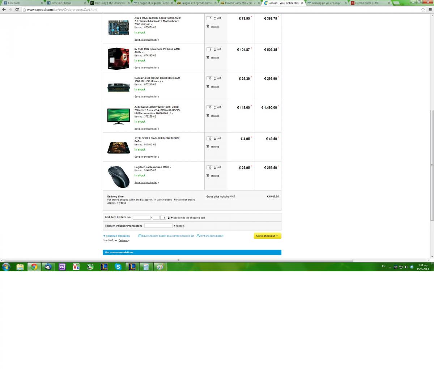Image resolution: width=434 pixels, height=369 pixels.
Task: Click the Print shopping basket link
Action: click(212, 236)
